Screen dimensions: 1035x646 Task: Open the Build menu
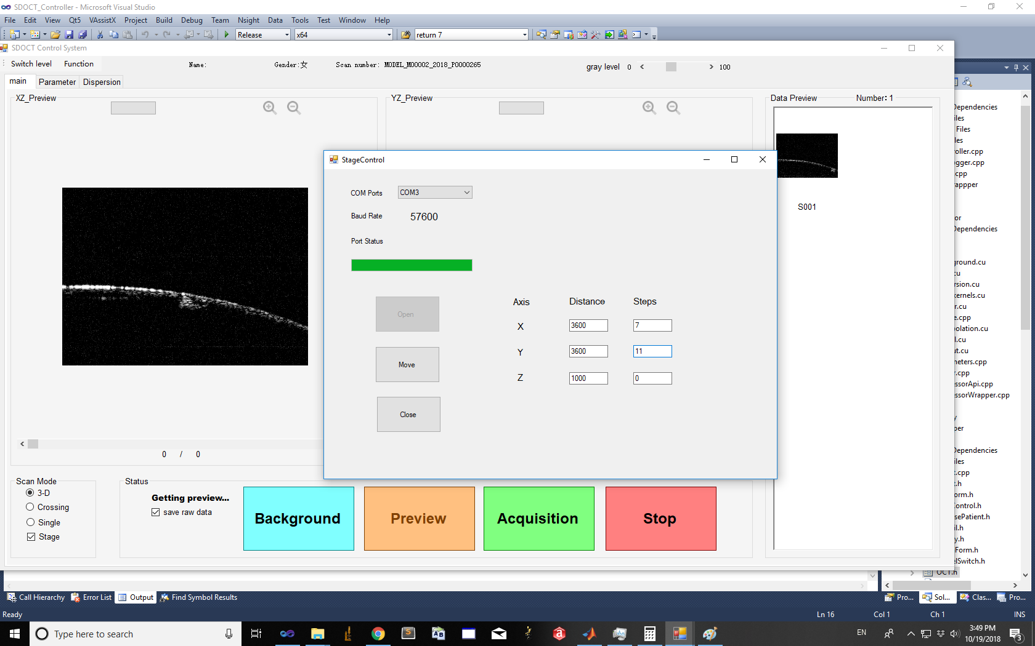point(164,20)
